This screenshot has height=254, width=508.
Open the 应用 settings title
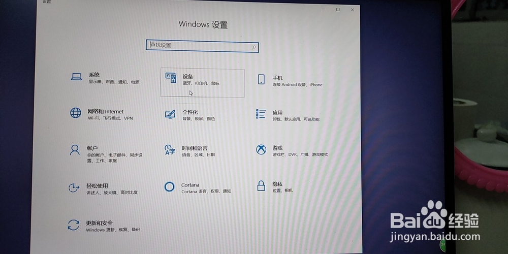point(277,112)
